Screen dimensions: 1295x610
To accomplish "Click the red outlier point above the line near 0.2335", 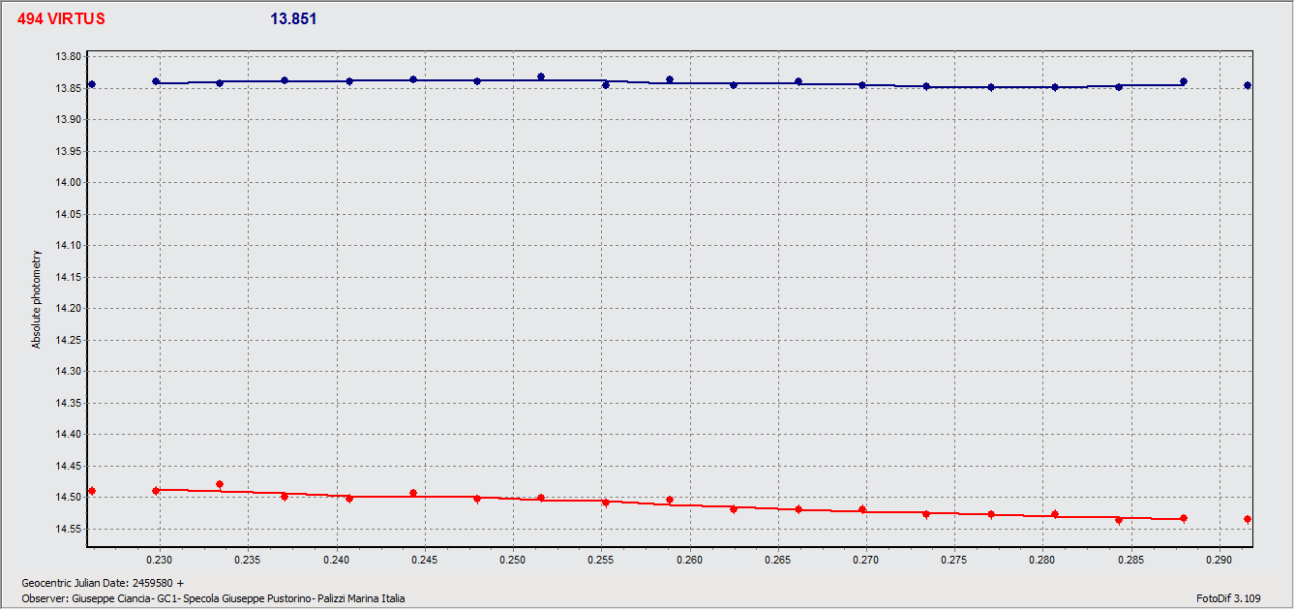I will [220, 484].
